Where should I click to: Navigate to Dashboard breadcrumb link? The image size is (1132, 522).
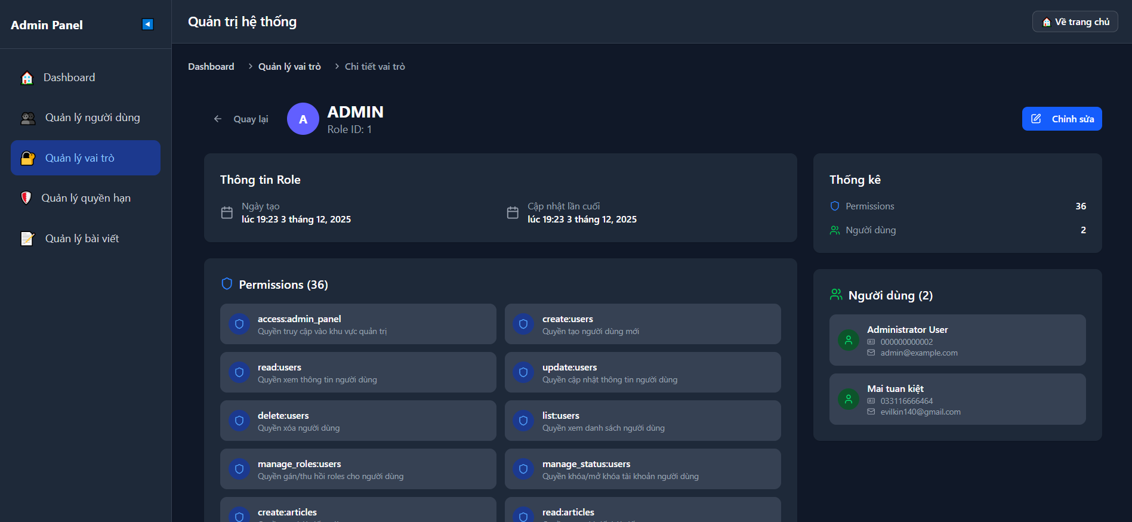[x=211, y=67]
